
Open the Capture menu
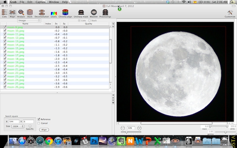(41, 2)
